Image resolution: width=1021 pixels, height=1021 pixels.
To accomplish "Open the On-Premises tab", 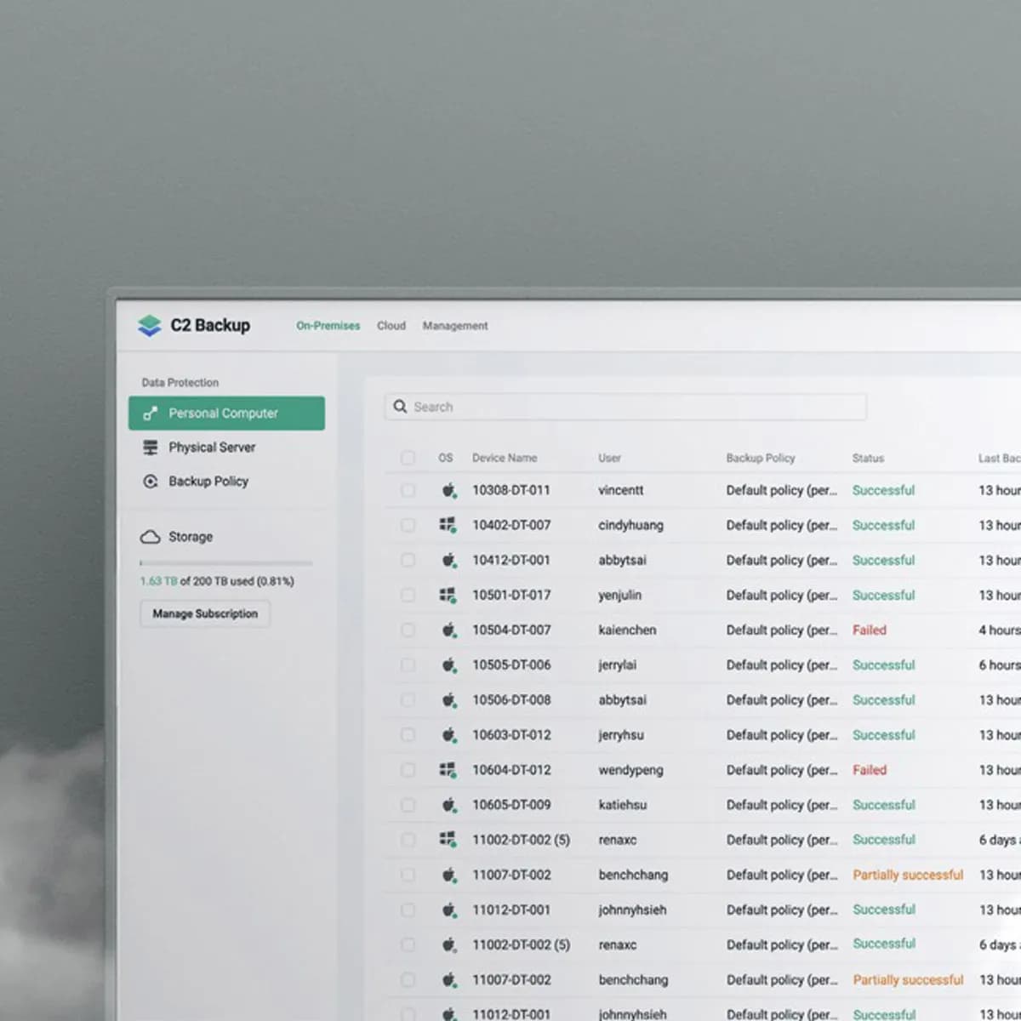I will click(x=328, y=326).
